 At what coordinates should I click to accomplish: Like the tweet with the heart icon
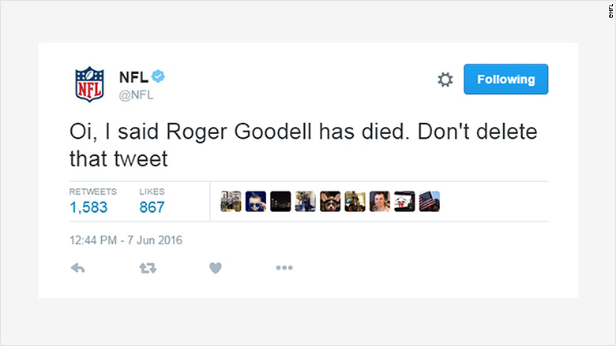(x=215, y=269)
